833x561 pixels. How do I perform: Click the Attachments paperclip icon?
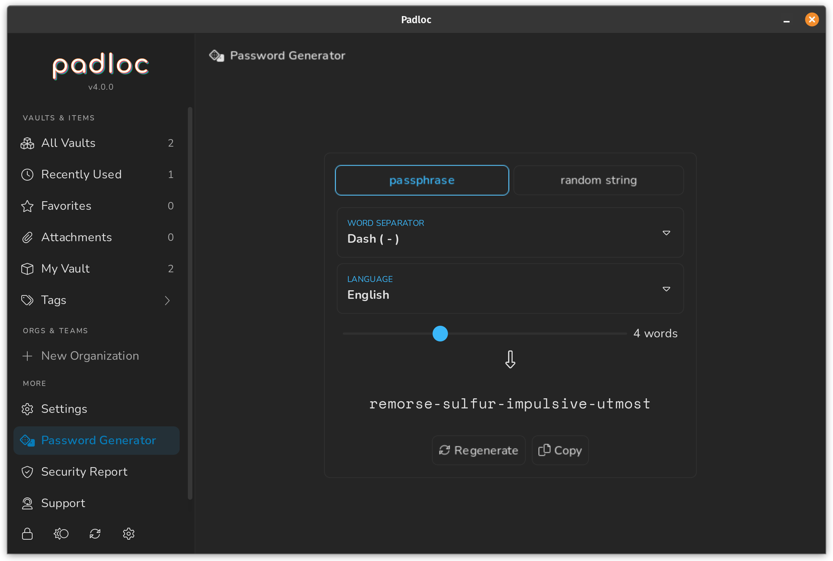pos(27,237)
